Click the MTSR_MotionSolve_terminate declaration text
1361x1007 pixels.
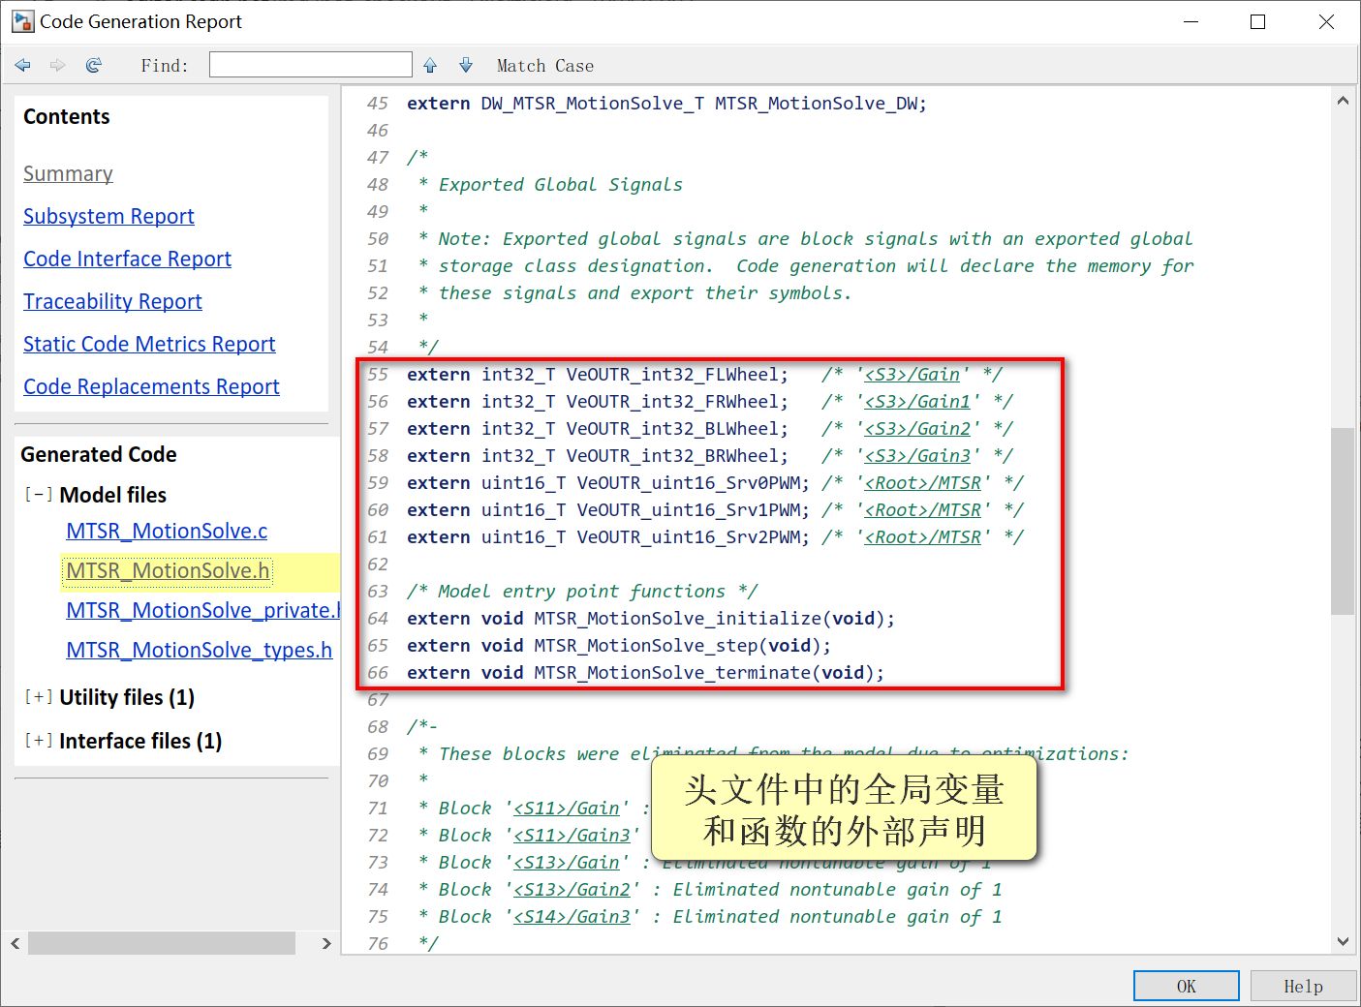tap(646, 673)
